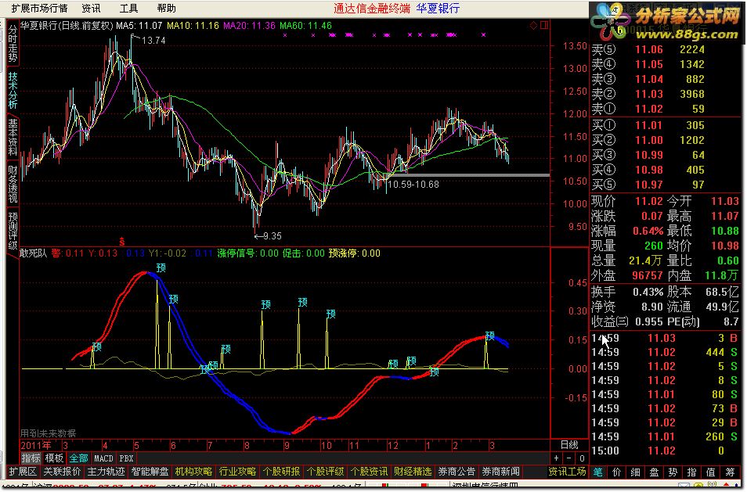Click the 买① 11.01 order row
The width and height of the screenshot is (747, 492).
pos(665,125)
